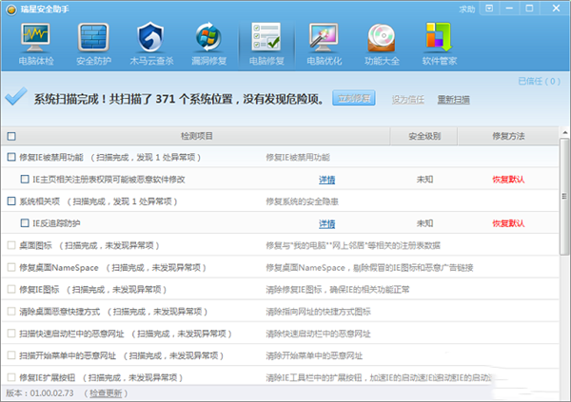Viewport: 571px width, 402px height.
Task: Toggle the select-all checkbox in header
Action: click(x=11, y=136)
